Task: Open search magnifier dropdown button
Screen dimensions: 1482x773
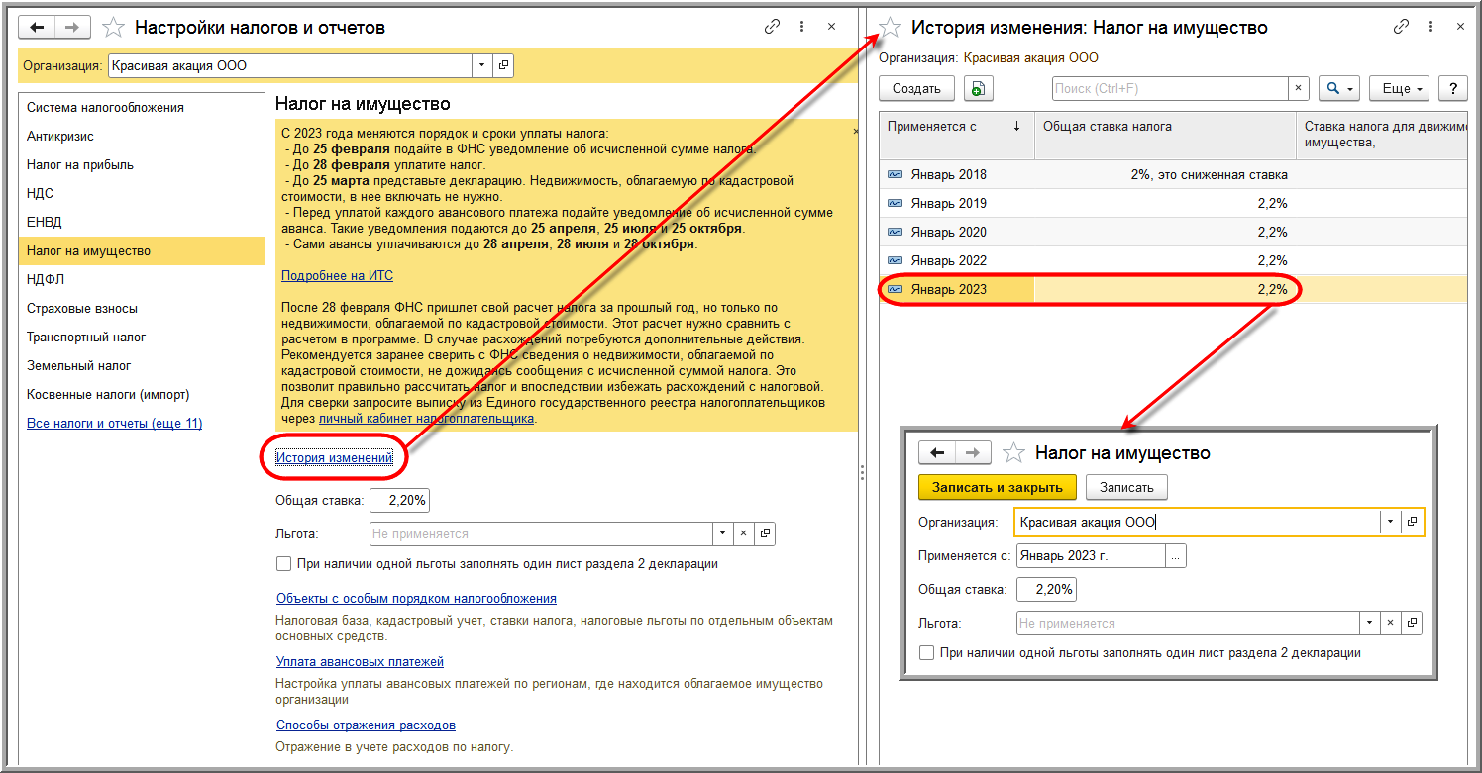Action: [x=1337, y=88]
